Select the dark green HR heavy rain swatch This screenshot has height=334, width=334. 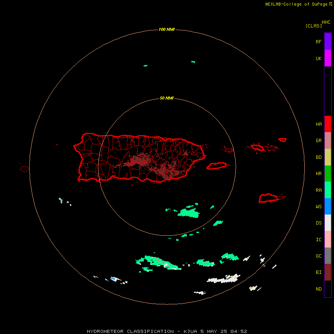[x=328, y=173]
